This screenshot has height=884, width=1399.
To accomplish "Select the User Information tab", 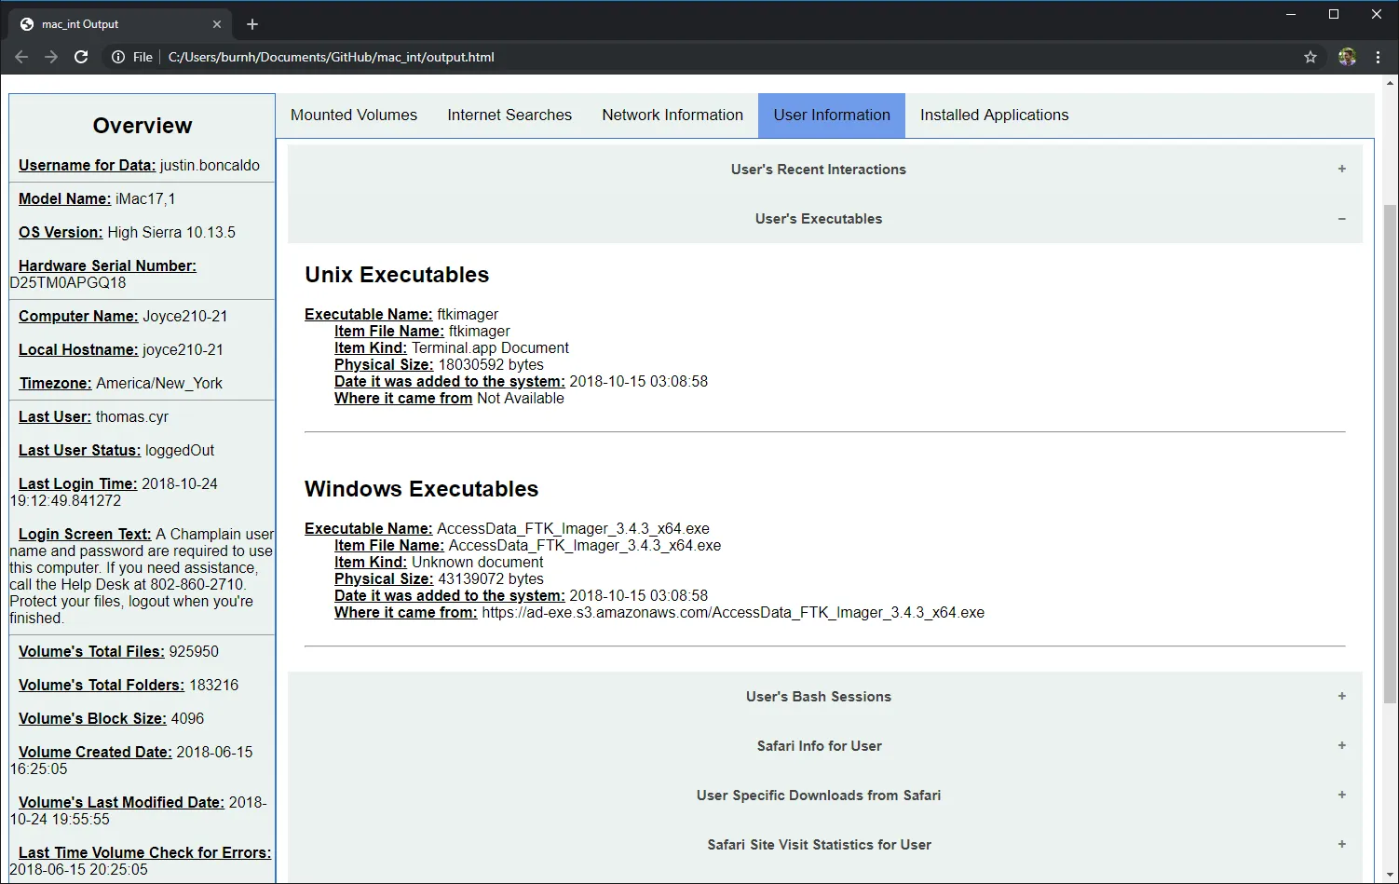I will 832,116.
